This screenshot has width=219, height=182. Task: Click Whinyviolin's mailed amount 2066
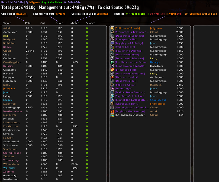coord(75,164)
